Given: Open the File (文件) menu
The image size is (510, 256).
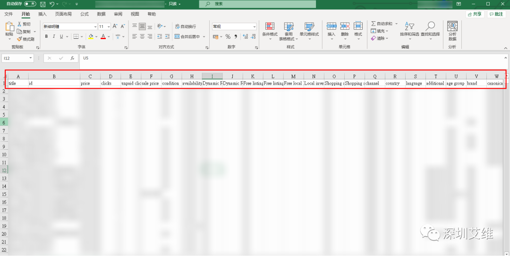Looking at the screenshot, I should pyautogui.click(x=8, y=14).
